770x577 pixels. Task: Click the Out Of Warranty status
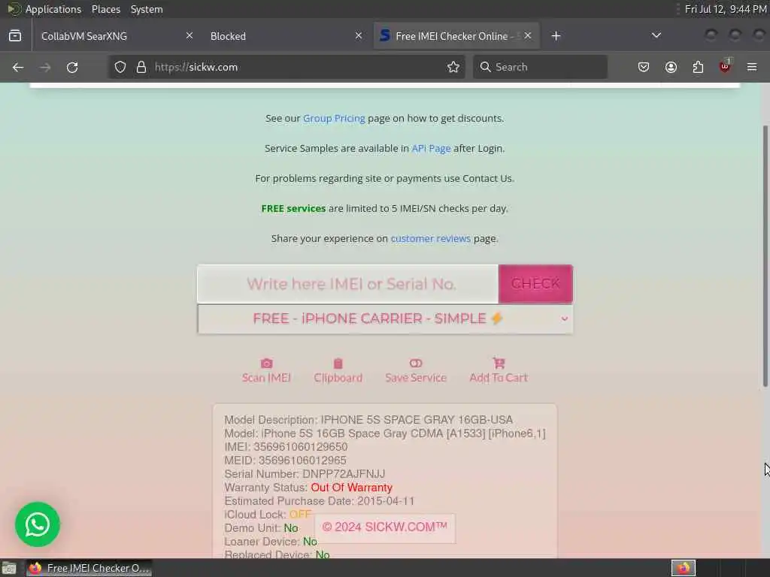pyautogui.click(x=352, y=488)
